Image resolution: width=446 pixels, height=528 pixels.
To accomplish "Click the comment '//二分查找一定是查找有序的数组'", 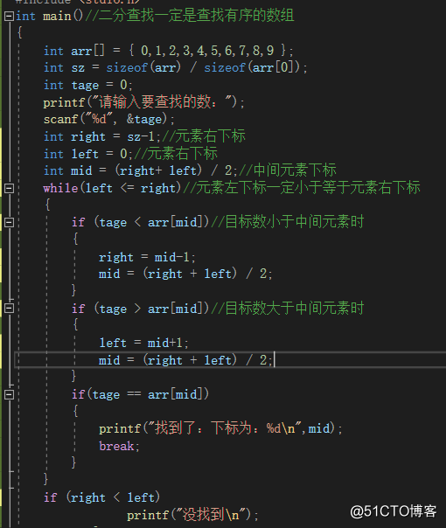I will pos(189,16).
